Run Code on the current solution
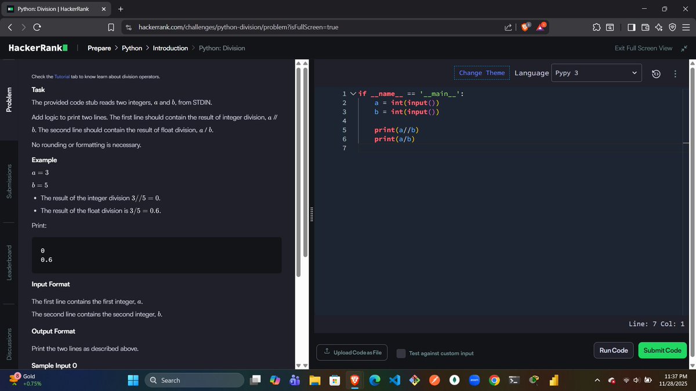Viewport: 696px width, 391px height. tap(613, 350)
